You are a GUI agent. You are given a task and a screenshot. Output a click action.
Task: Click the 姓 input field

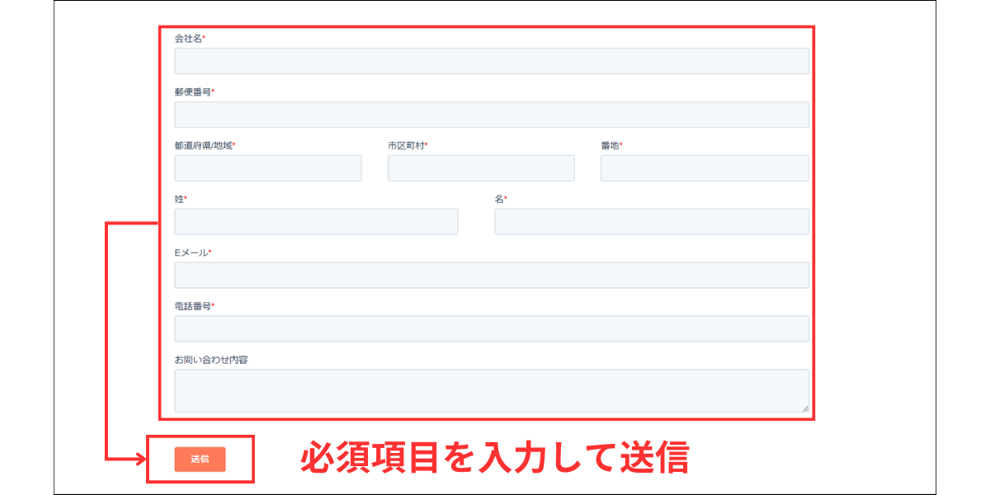[316, 222]
